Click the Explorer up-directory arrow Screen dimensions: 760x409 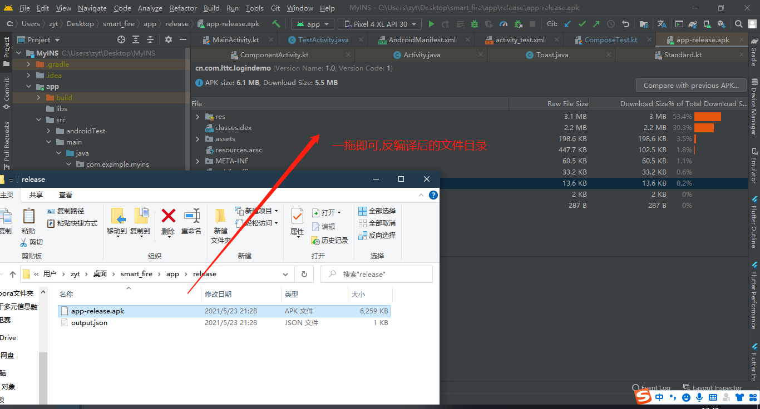(13, 274)
